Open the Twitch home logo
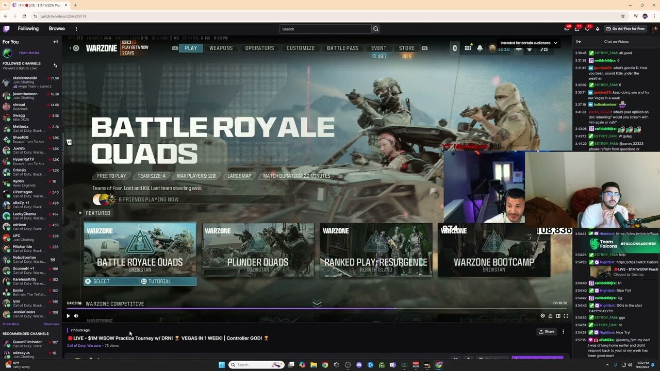The height and width of the screenshot is (371, 660). (6, 29)
